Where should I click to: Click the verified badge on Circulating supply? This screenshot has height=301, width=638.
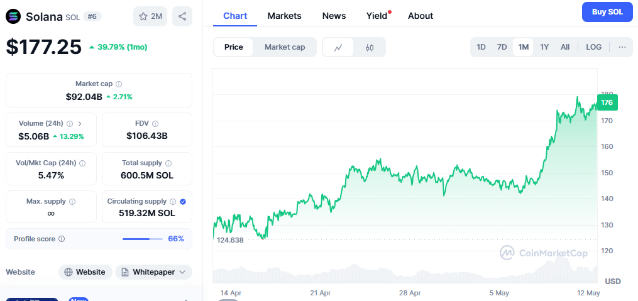pyautogui.click(x=183, y=201)
